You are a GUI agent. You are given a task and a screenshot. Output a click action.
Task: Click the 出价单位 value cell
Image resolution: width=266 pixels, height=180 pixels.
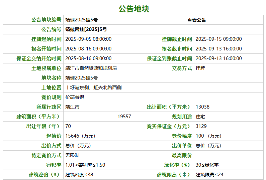(x=229, y=146)
